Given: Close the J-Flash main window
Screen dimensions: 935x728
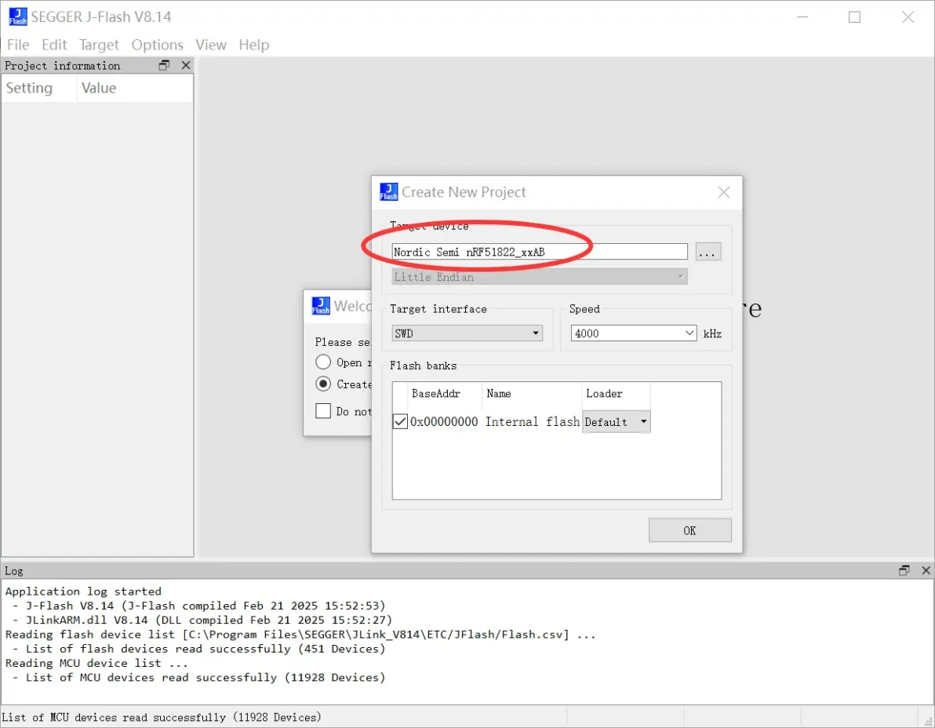Looking at the screenshot, I should 908,16.
